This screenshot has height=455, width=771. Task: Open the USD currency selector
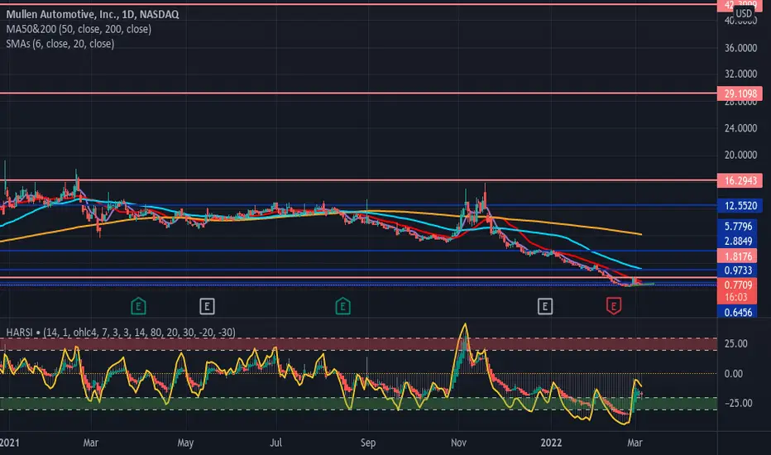point(744,13)
